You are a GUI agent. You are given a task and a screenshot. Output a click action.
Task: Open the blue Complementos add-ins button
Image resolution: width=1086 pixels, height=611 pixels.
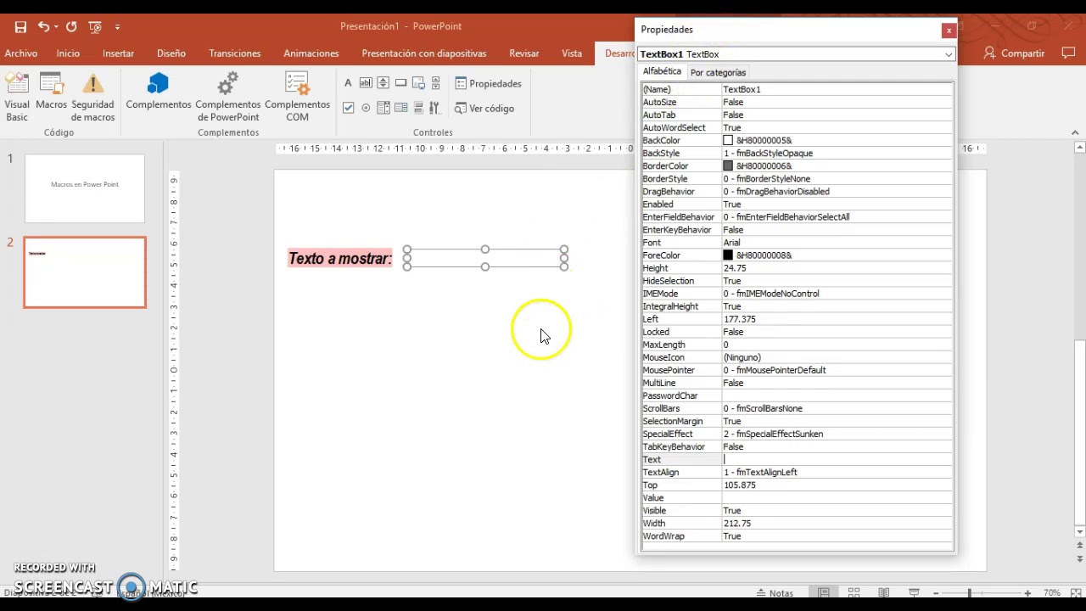point(159,92)
